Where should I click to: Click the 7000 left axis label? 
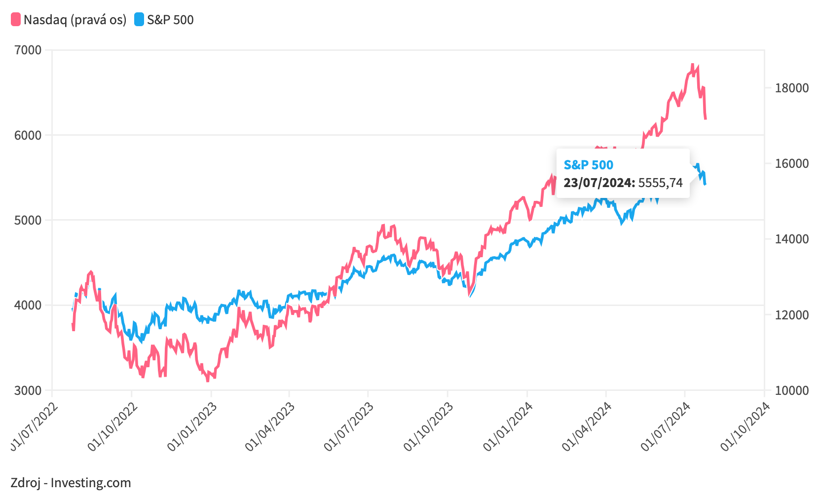point(28,50)
